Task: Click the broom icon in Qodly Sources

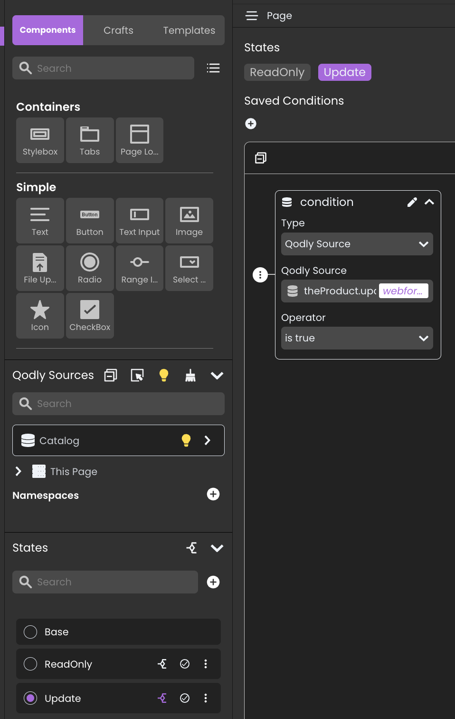Action: click(x=190, y=376)
